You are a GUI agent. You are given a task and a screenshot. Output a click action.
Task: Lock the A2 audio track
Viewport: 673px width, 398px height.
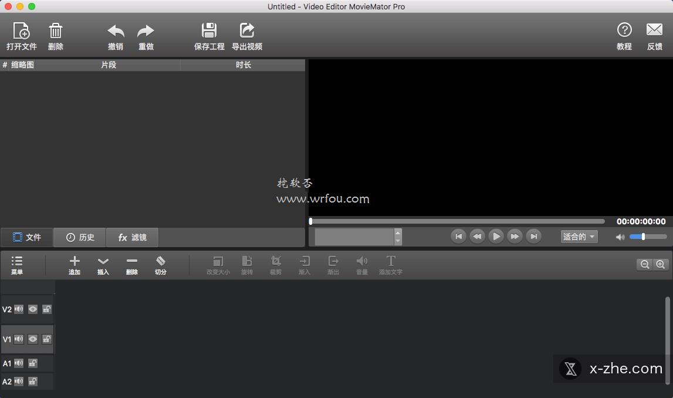pyautogui.click(x=33, y=381)
